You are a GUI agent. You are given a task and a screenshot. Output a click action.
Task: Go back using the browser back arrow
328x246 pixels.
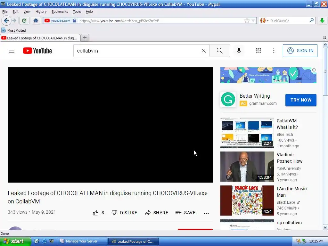(6, 20)
